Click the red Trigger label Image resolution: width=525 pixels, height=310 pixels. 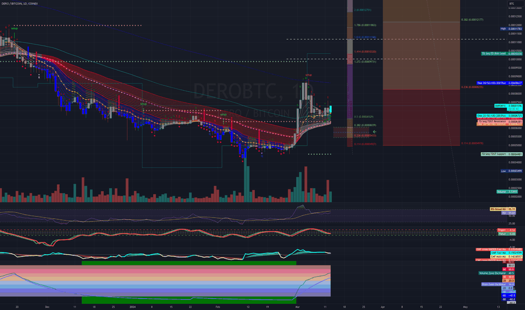pyautogui.click(x=506, y=230)
